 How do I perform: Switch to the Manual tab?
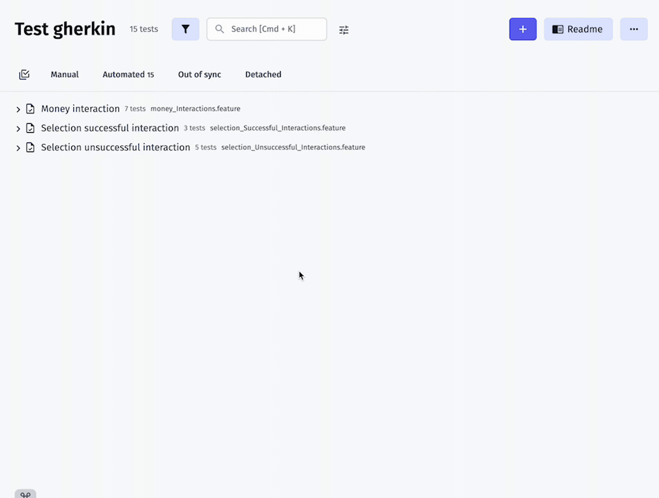pos(65,75)
